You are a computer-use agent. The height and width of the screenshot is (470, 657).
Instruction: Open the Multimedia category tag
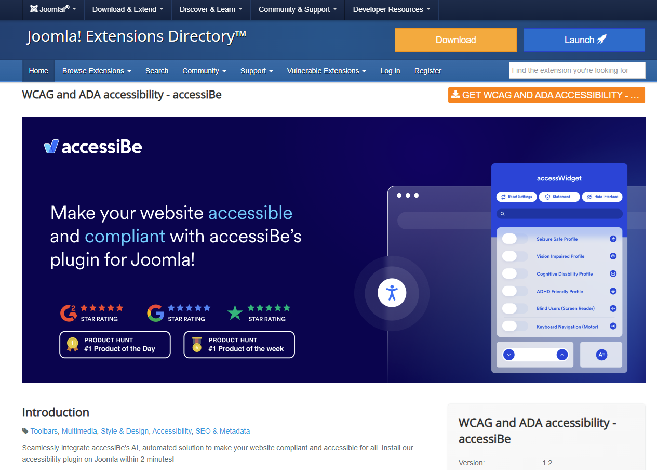[79, 431]
